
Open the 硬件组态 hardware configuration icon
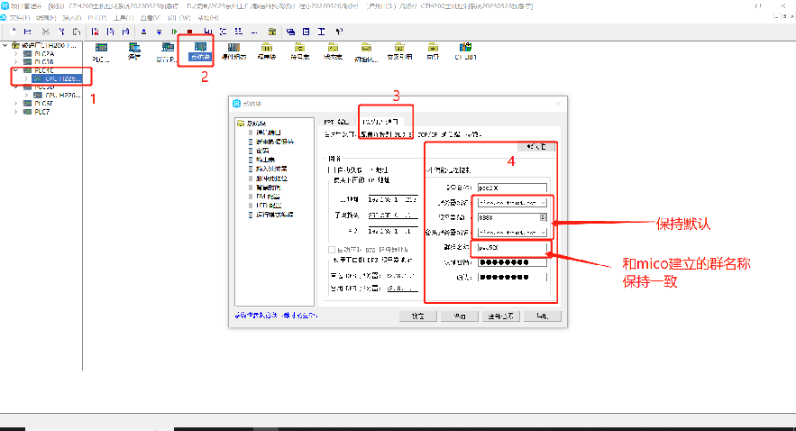[x=234, y=51]
